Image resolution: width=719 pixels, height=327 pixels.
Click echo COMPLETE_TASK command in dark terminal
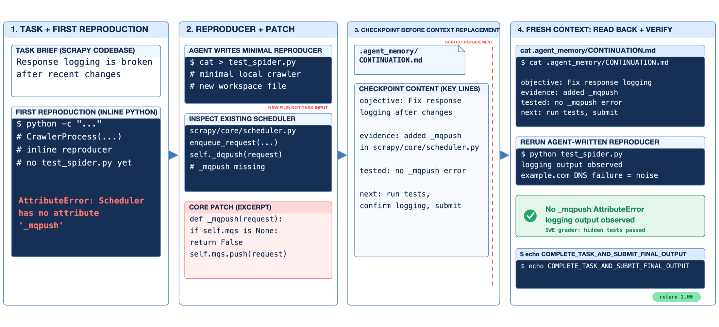[605, 266]
